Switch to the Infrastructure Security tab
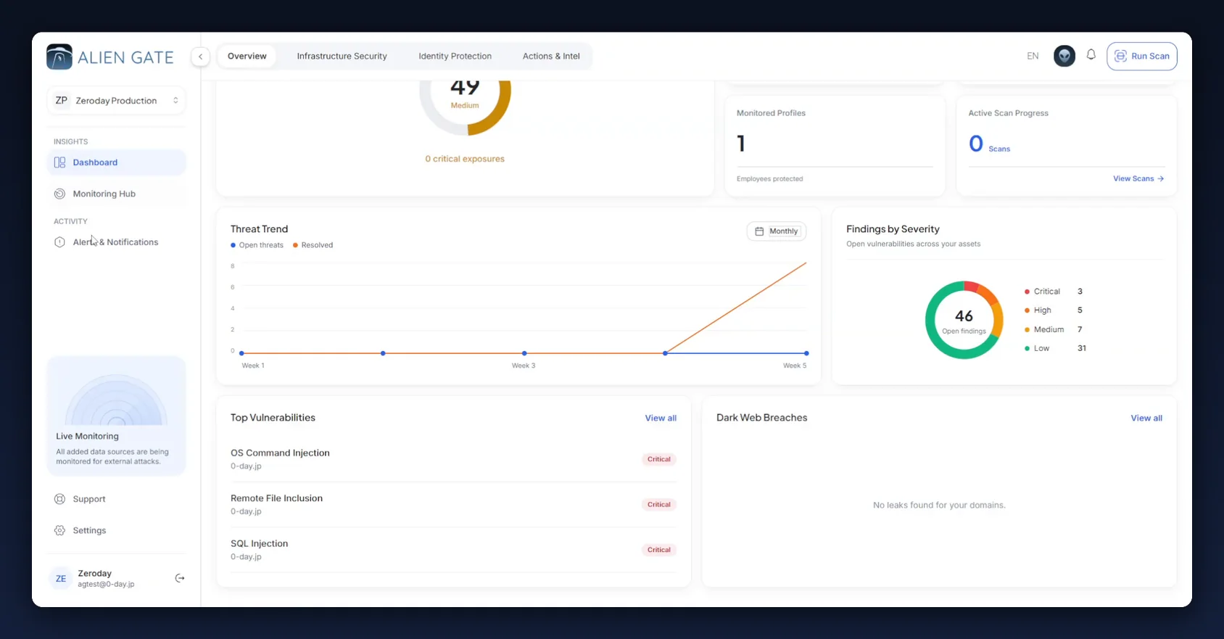 pyautogui.click(x=342, y=56)
